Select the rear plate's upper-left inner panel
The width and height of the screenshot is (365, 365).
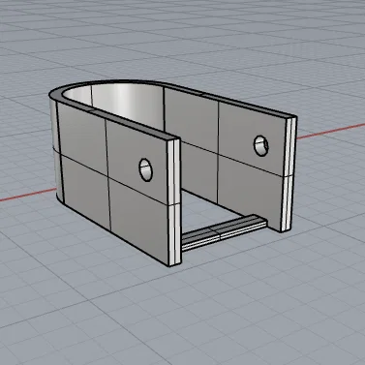[x=191, y=119]
